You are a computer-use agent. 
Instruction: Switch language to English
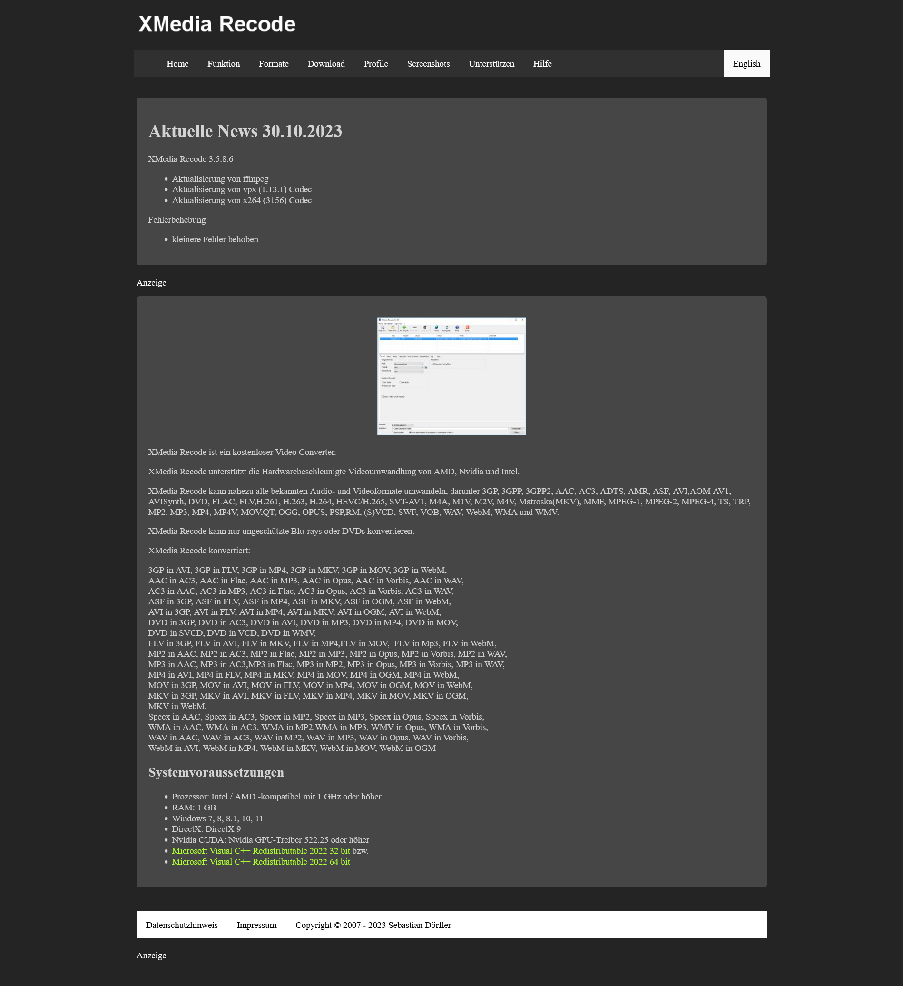click(x=746, y=64)
